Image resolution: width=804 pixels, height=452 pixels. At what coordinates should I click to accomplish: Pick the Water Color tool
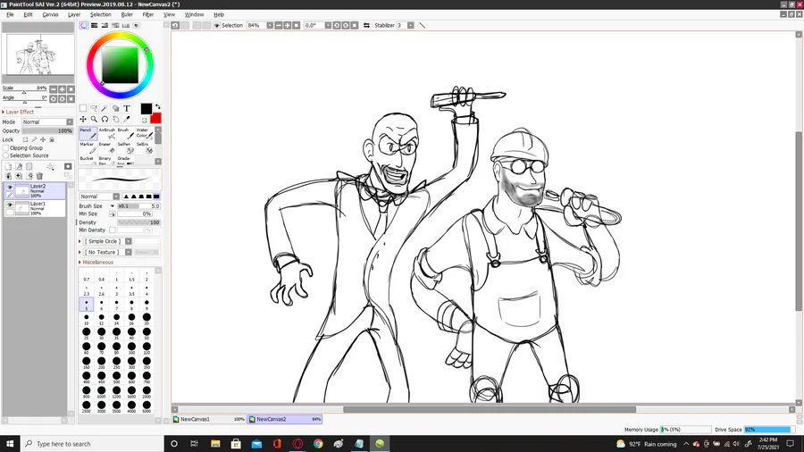[145, 133]
